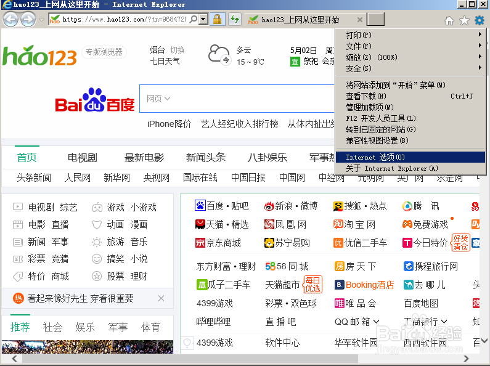Switch to the 娱乐 news tab
This screenshot has width=490, height=366.
pyautogui.click(x=85, y=327)
